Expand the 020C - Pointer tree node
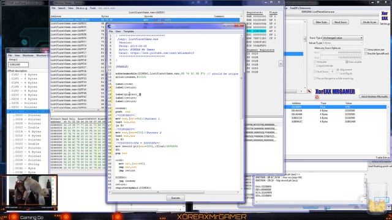 pos(10,108)
